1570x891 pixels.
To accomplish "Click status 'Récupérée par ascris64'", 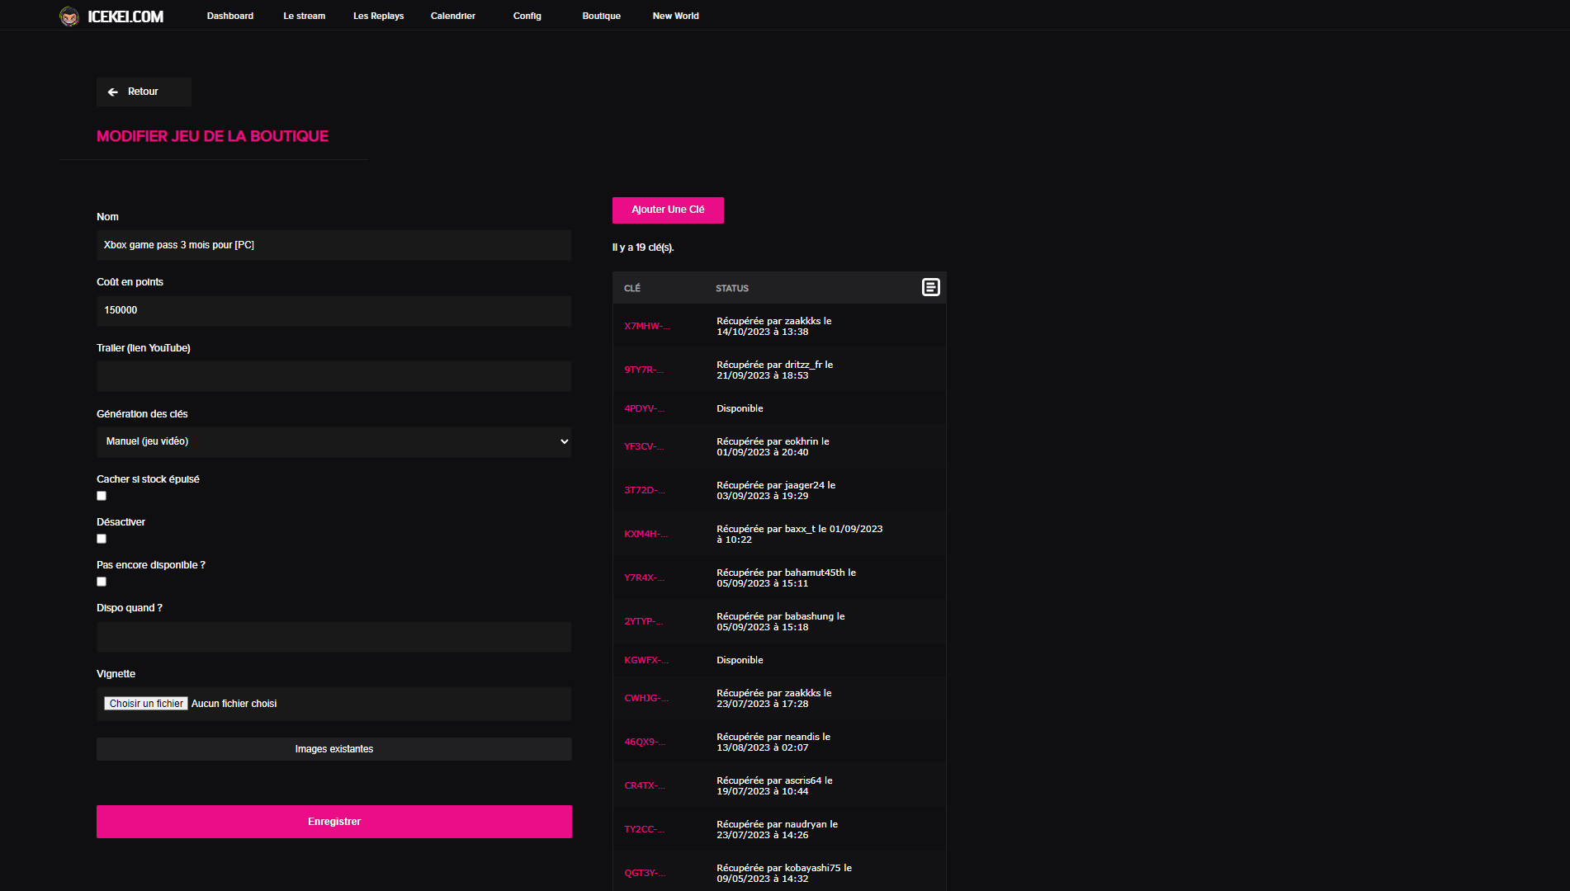I will pyautogui.click(x=774, y=785).
